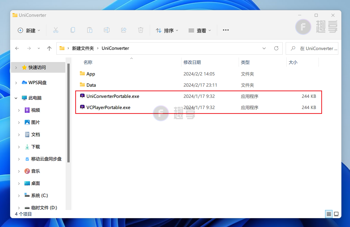Click the VCPlayerPortable.exe program icon

click(x=82, y=107)
